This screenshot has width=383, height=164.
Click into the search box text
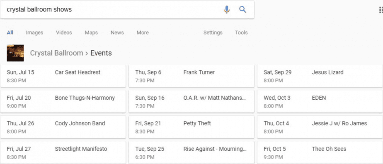click(39, 9)
